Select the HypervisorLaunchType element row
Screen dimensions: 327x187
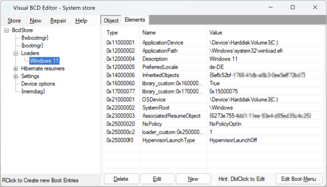pyautogui.click(x=168, y=140)
